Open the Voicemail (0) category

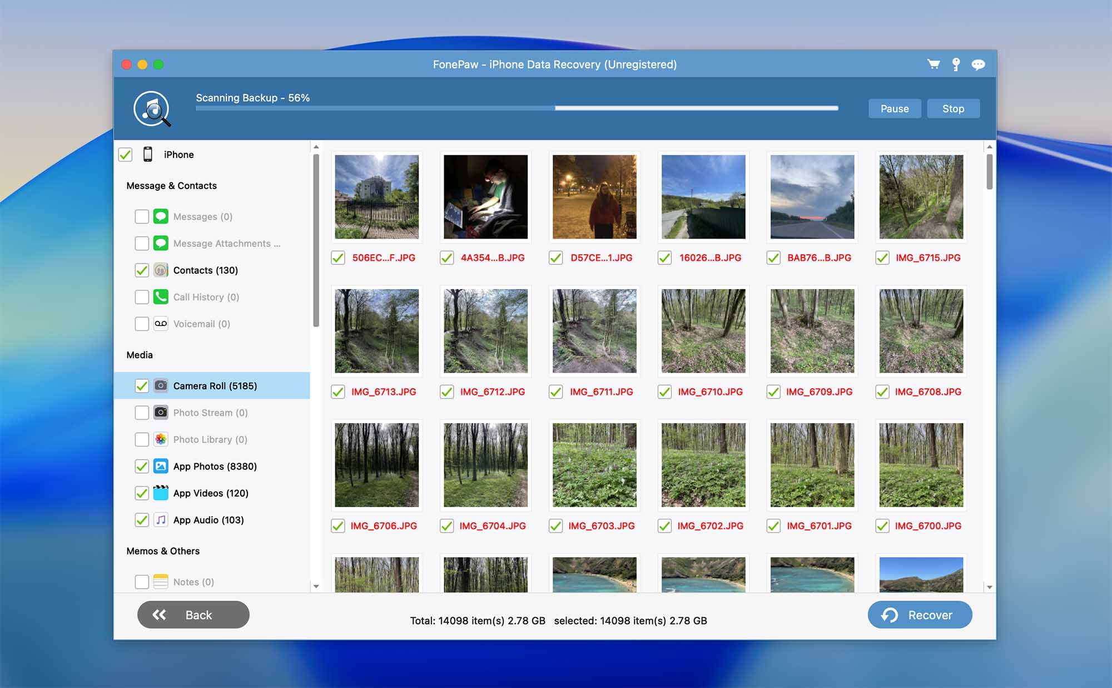201,324
